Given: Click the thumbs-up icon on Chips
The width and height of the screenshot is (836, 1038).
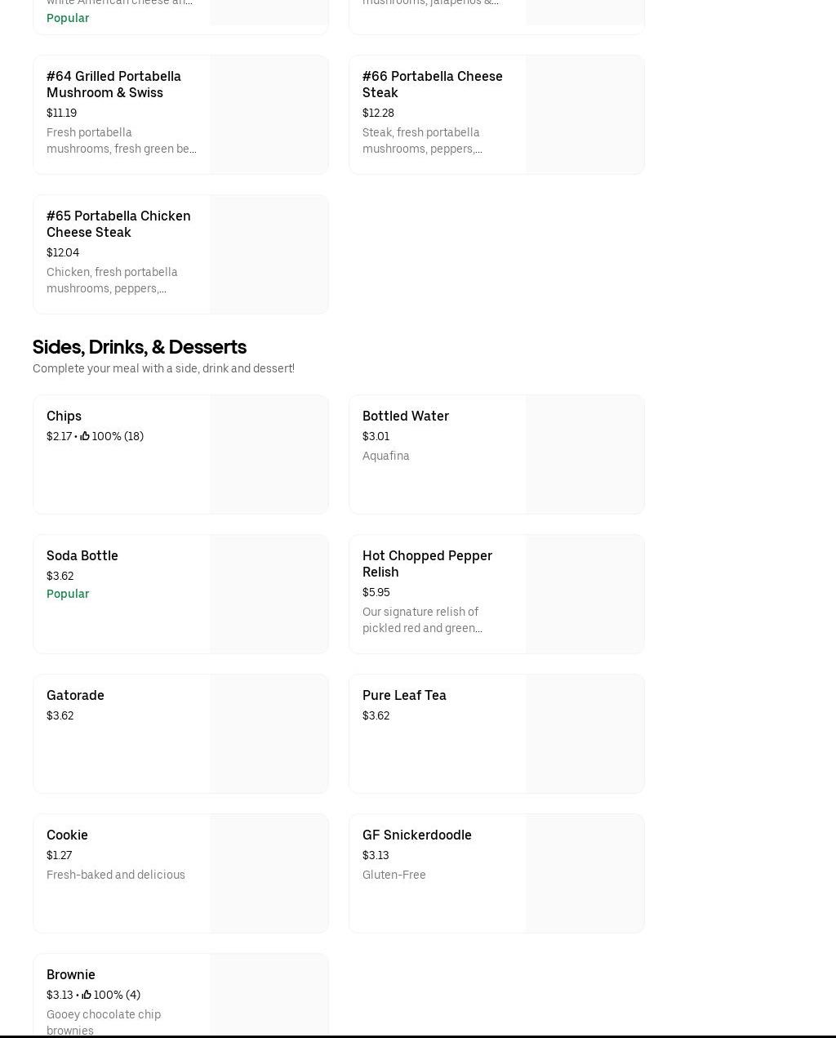Looking at the screenshot, I should point(85,436).
